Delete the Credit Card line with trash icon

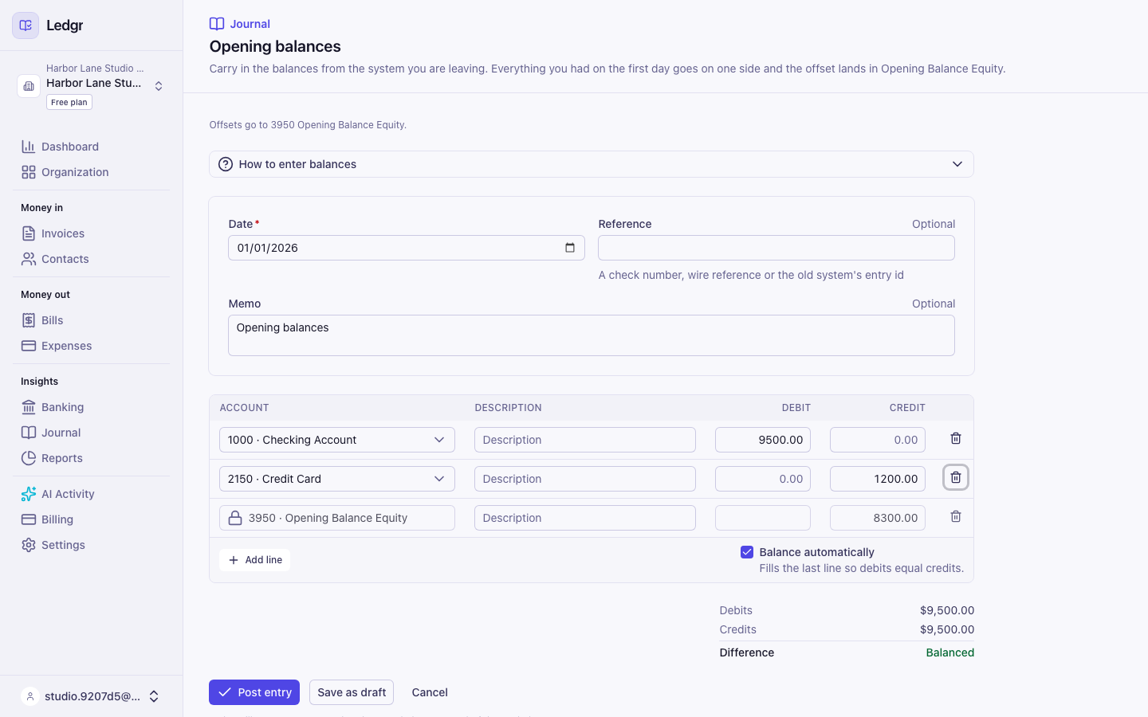(956, 477)
